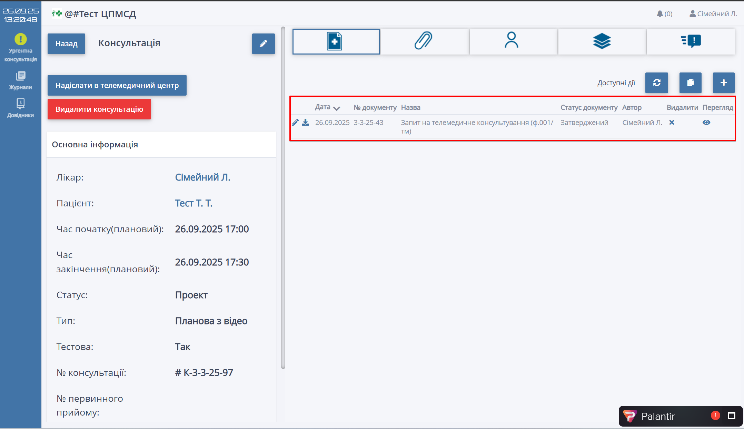Open notifications bell icon
Viewport: 744px width, 429px height.
[659, 14]
